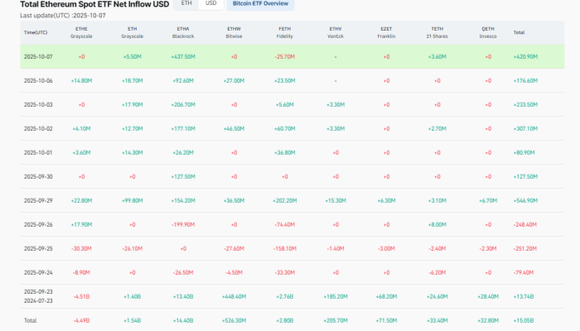Click the QETH Invesco column header
Viewport: 580px width, 331px height.
tap(487, 32)
